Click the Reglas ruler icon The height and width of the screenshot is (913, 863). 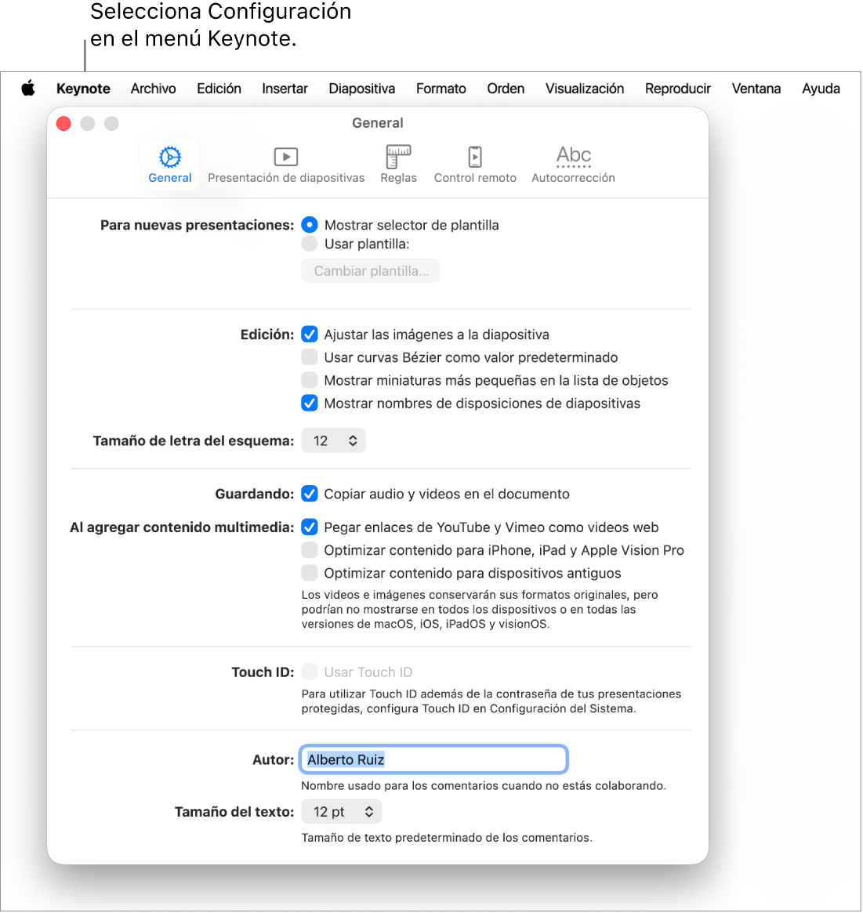[398, 156]
